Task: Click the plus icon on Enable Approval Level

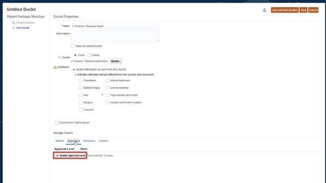Action: pos(57,156)
